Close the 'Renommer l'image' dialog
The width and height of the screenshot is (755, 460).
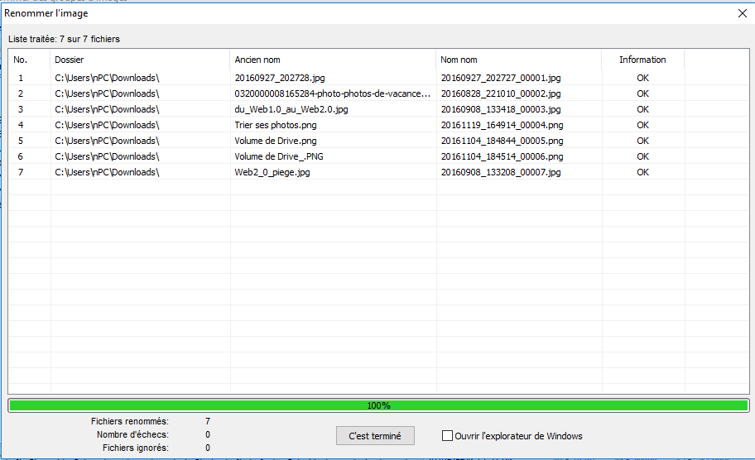(743, 13)
